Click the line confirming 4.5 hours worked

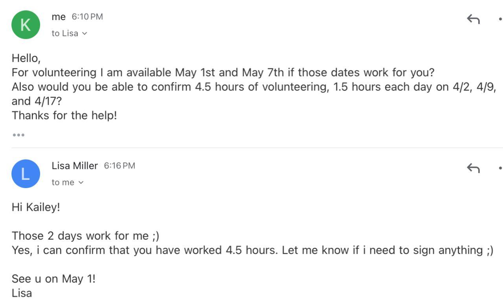pyautogui.click(x=251, y=250)
